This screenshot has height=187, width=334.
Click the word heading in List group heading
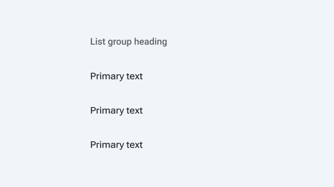pos(151,42)
